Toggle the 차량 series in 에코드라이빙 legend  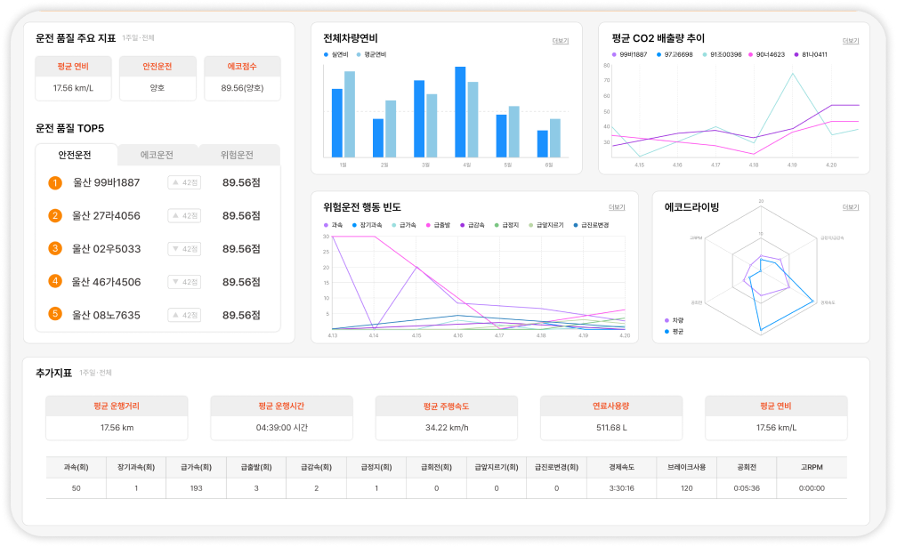point(674,321)
